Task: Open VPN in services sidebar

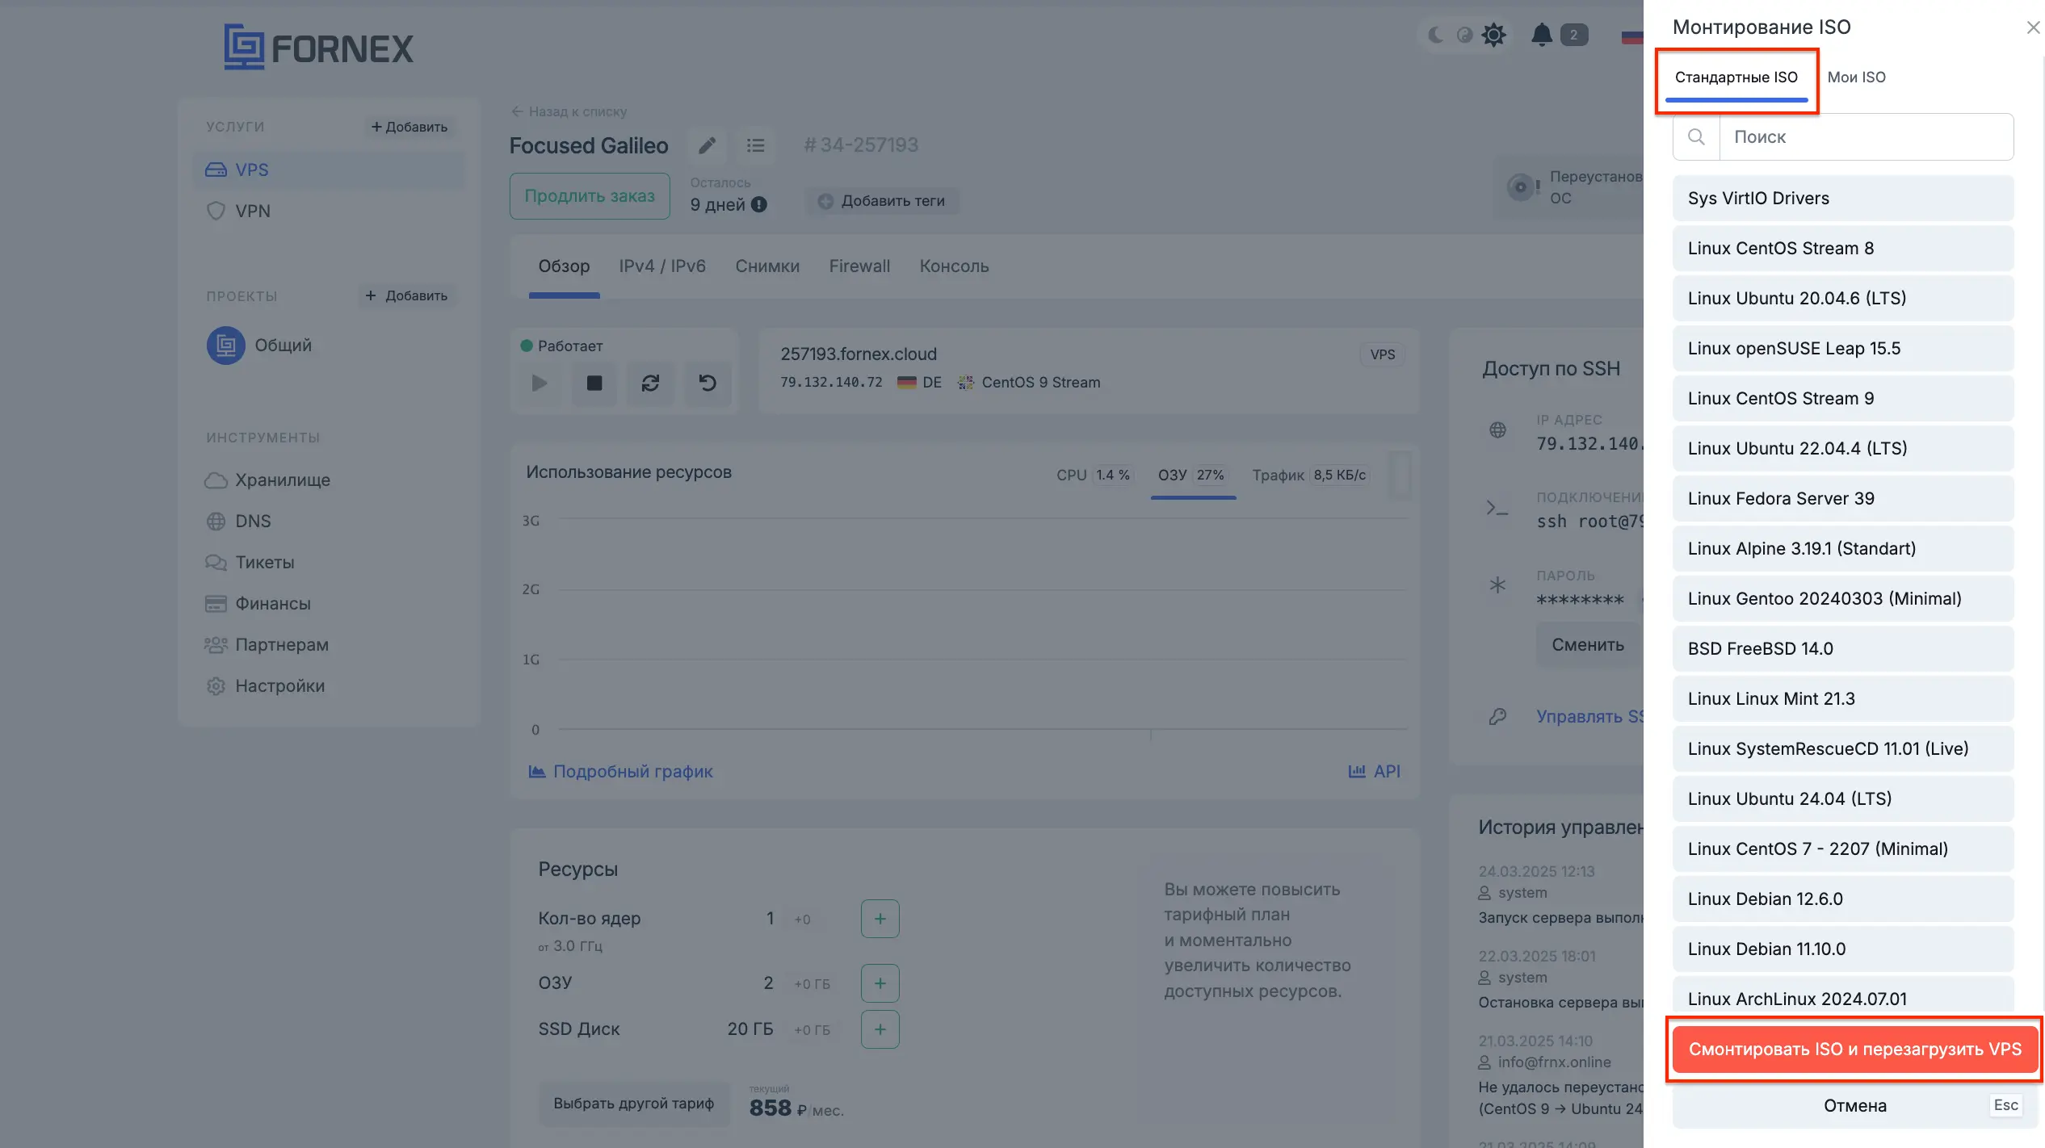Action: pyautogui.click(x=329, y=212)
